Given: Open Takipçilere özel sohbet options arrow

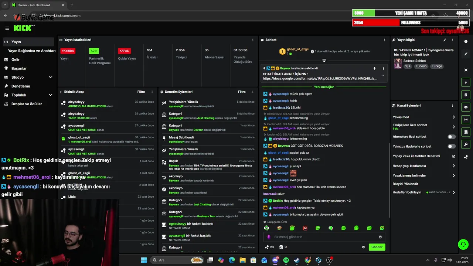Looking at the screenshot, I should [454, 127].
